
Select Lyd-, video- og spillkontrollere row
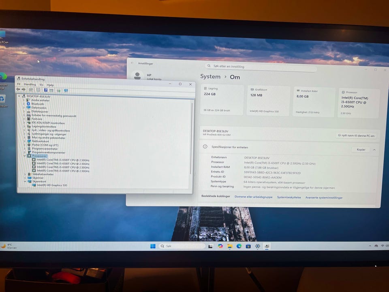point(51,130)
